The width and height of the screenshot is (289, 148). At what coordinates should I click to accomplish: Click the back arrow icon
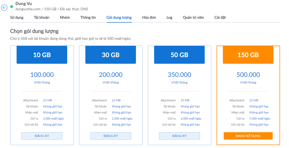pos(4,8)
